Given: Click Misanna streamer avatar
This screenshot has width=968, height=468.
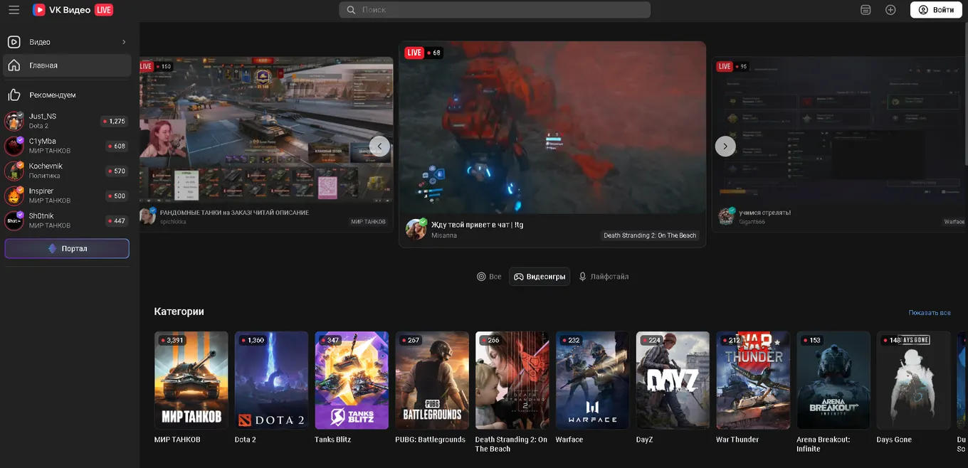Looking at the screenshot, I should tap(416, 229).
